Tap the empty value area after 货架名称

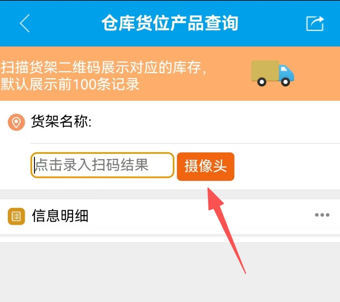coord(215,121)
